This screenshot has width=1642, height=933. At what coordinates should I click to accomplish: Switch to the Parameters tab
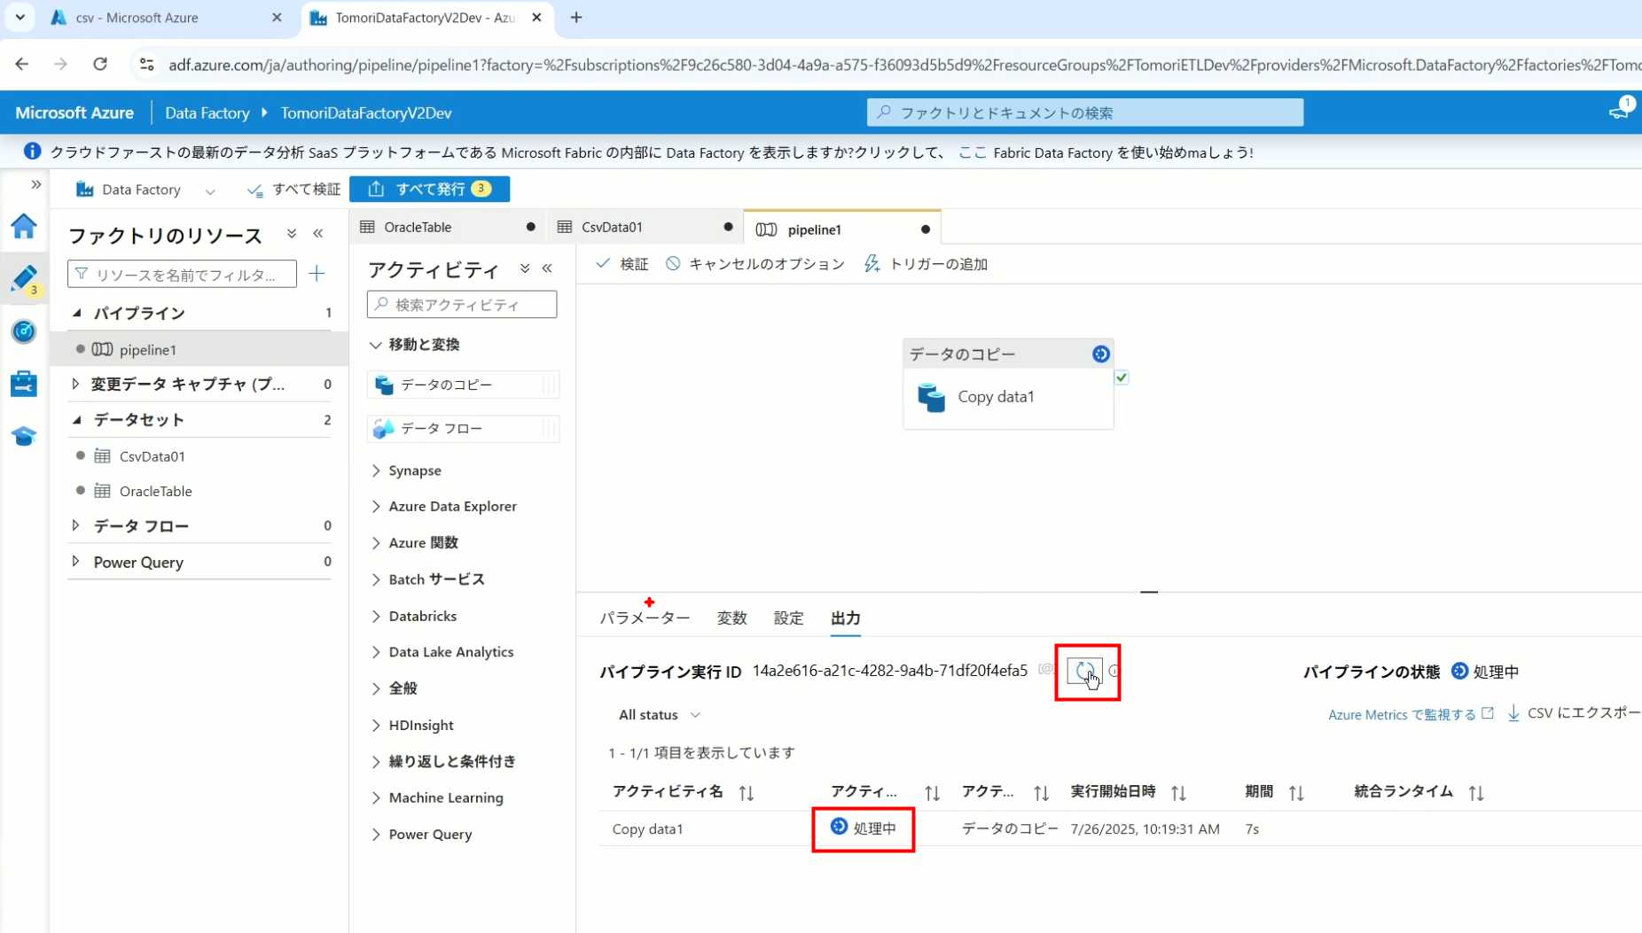tap(645, 618)
